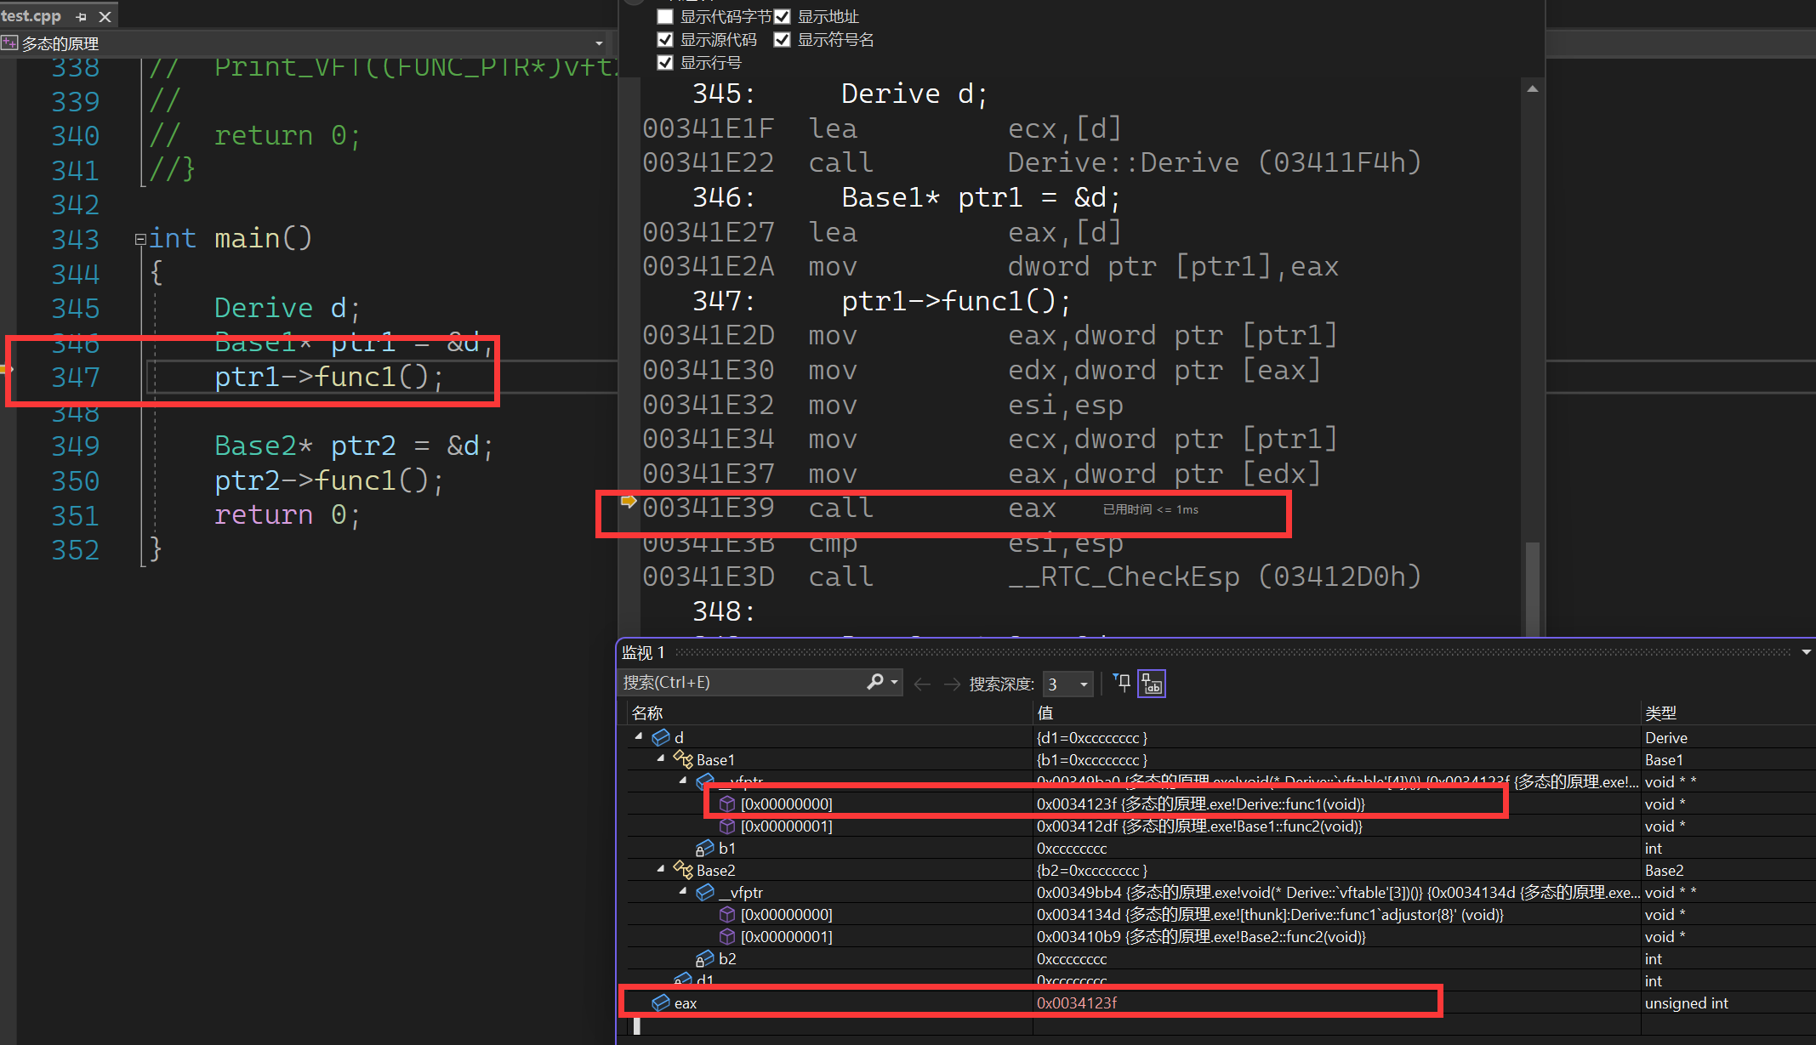Uncheck the 显示地址 checkbox

point(782,16)
